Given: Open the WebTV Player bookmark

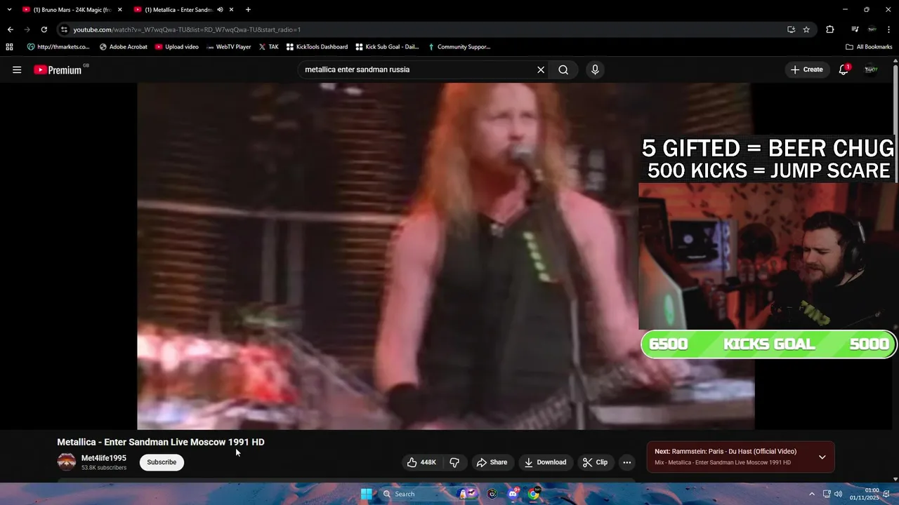Looking at the screenshot, I should (229, 47).
